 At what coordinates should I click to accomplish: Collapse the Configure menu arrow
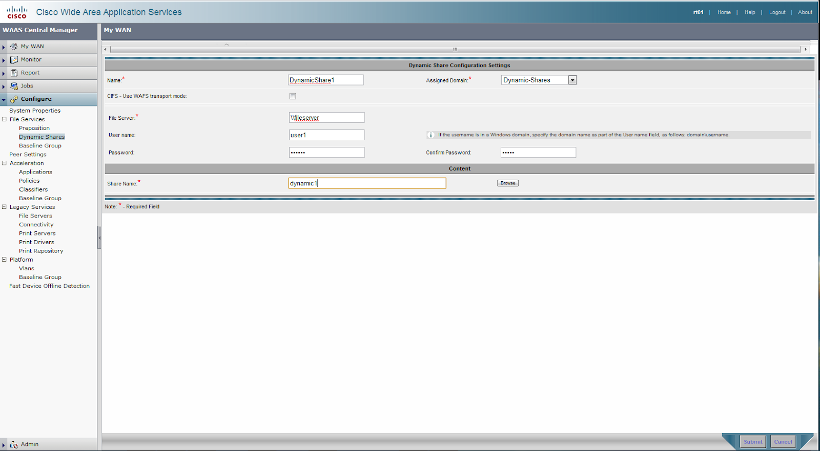tap(4, 100)
